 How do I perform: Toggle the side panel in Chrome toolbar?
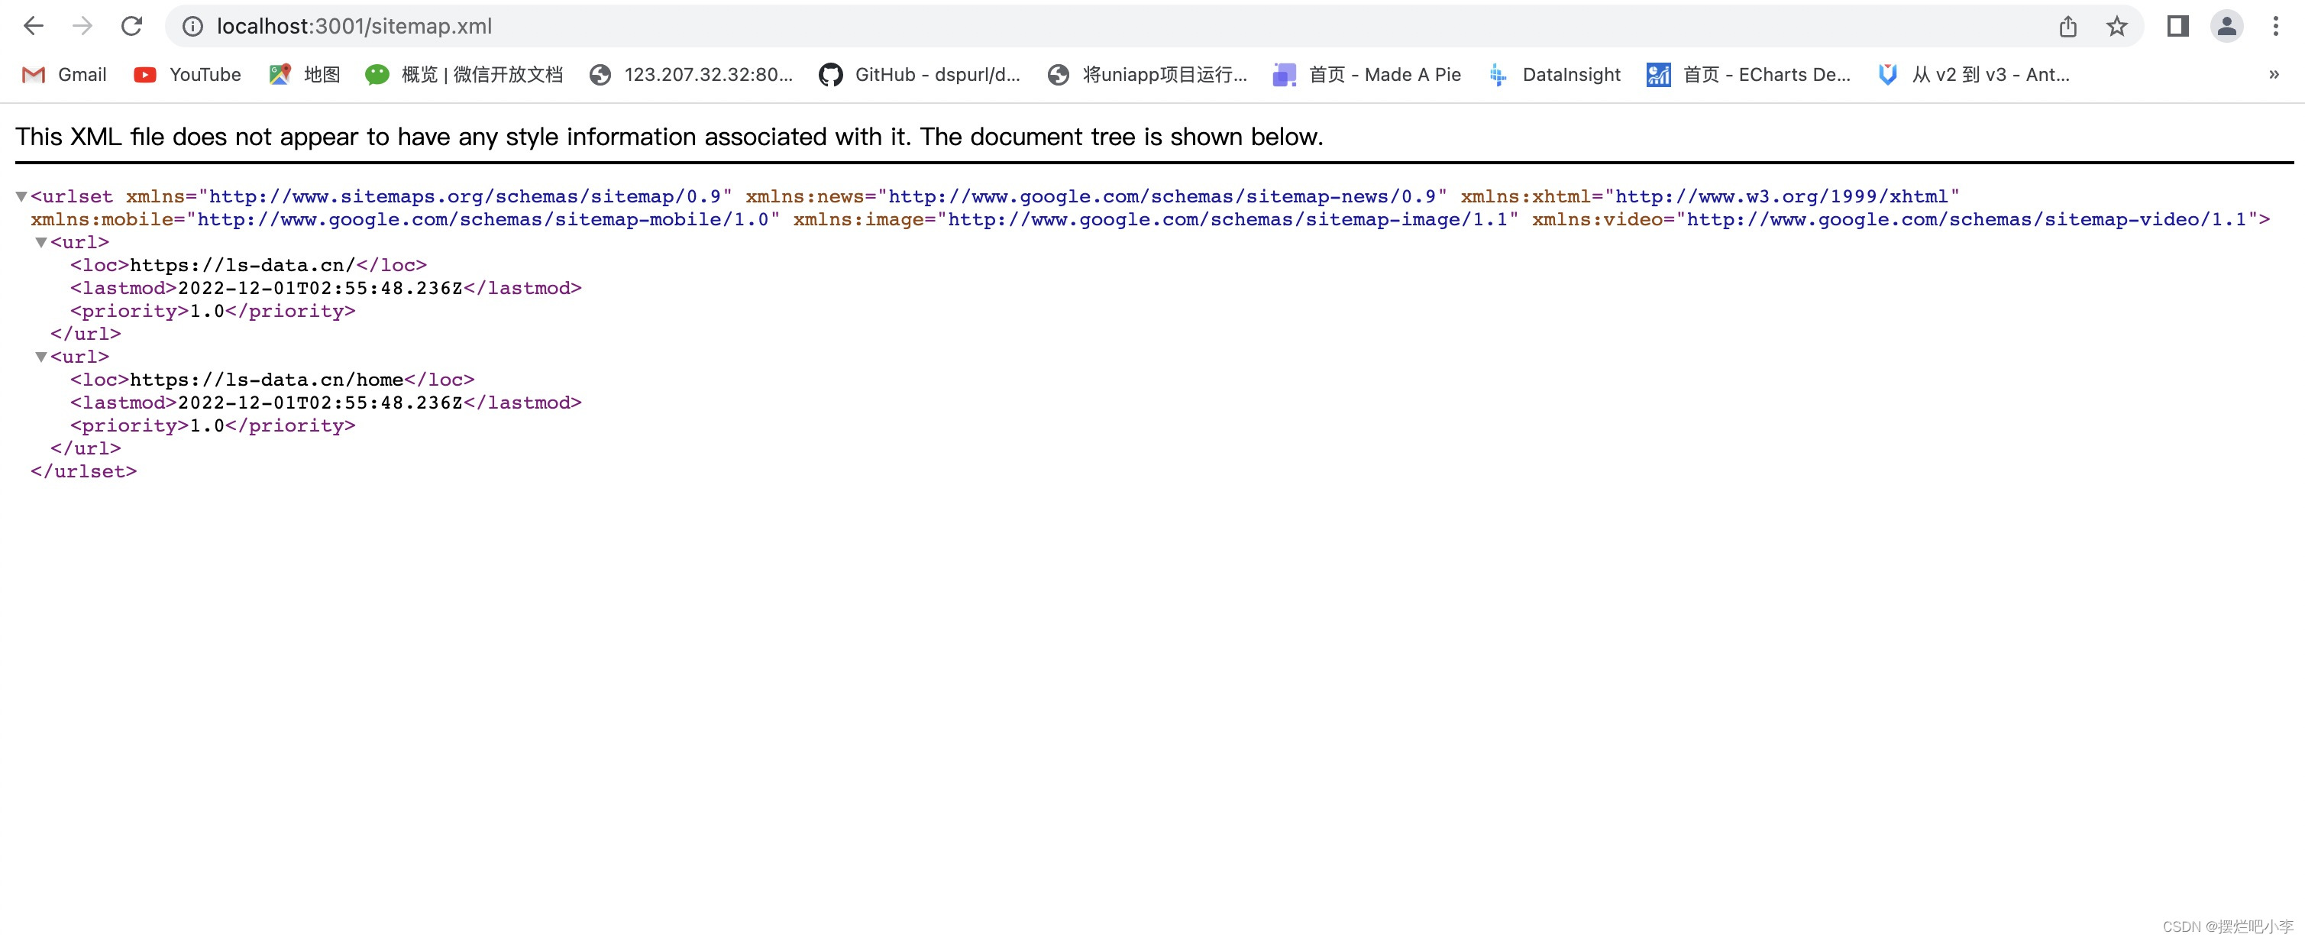pyautogui.click(x=2177, y=26)
